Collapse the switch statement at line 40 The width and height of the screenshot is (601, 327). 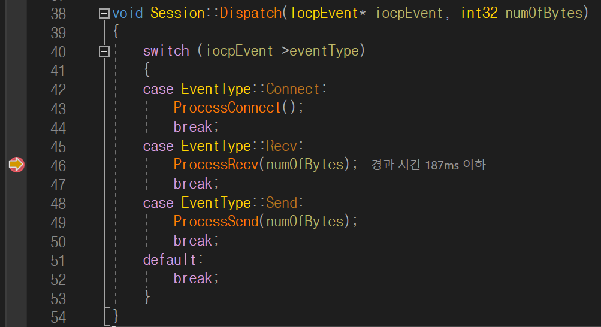pos(104,52)
